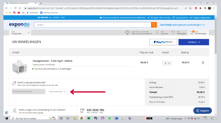
Task: Click the orange search magnifier button
Action: coord(154,25)
